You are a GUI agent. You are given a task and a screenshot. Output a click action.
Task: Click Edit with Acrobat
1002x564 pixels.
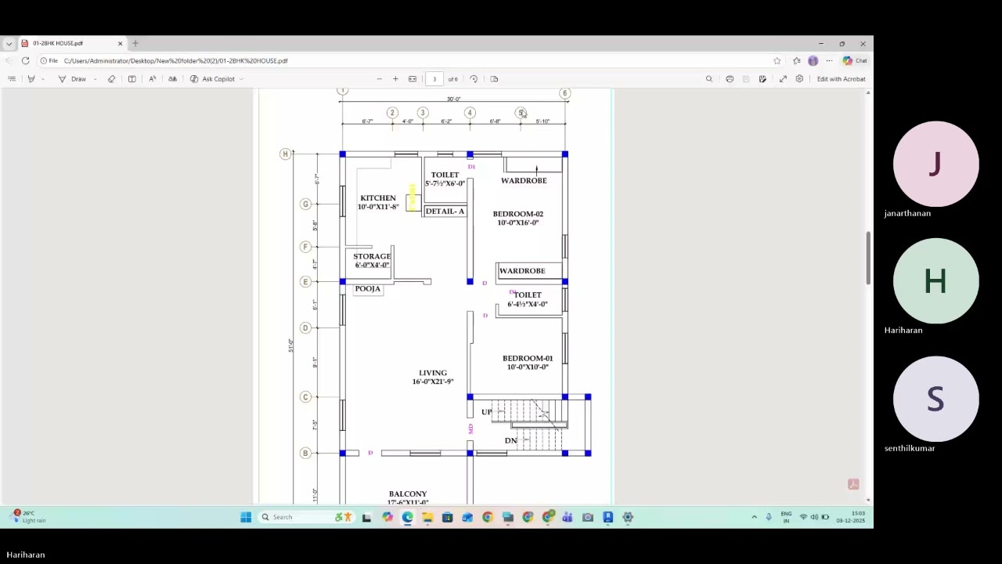842,79
